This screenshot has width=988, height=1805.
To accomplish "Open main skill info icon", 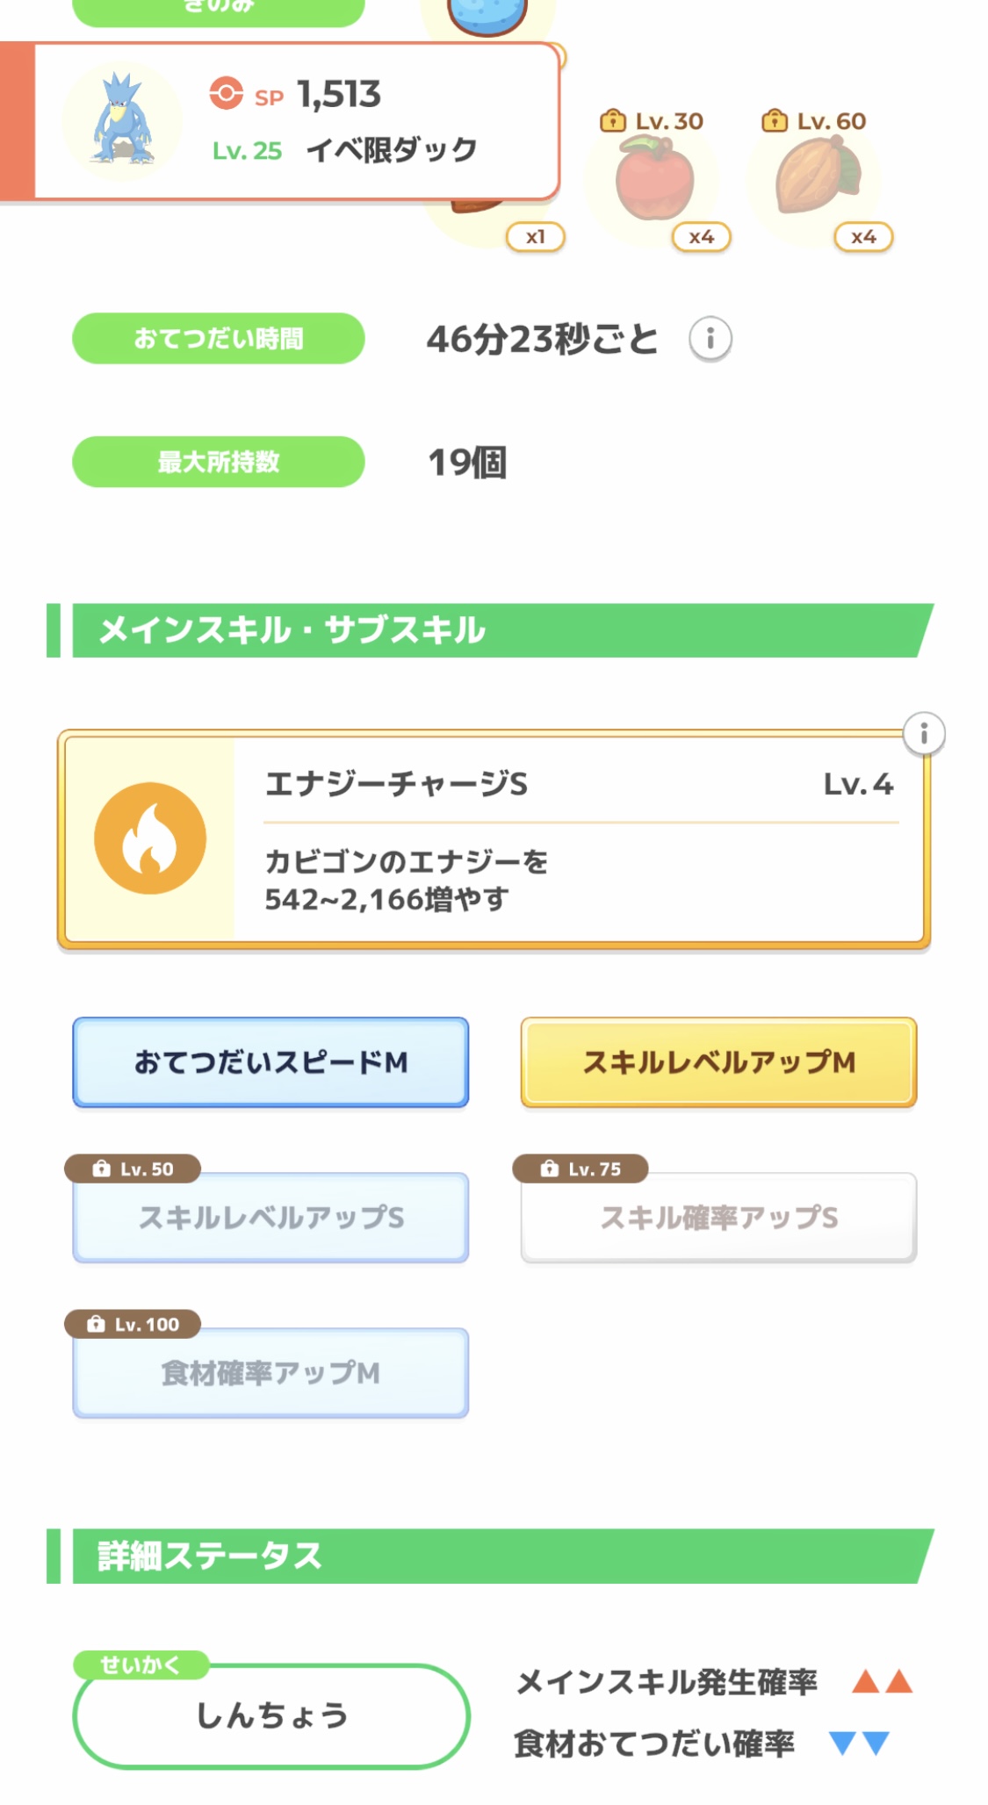I will point(923,734).
